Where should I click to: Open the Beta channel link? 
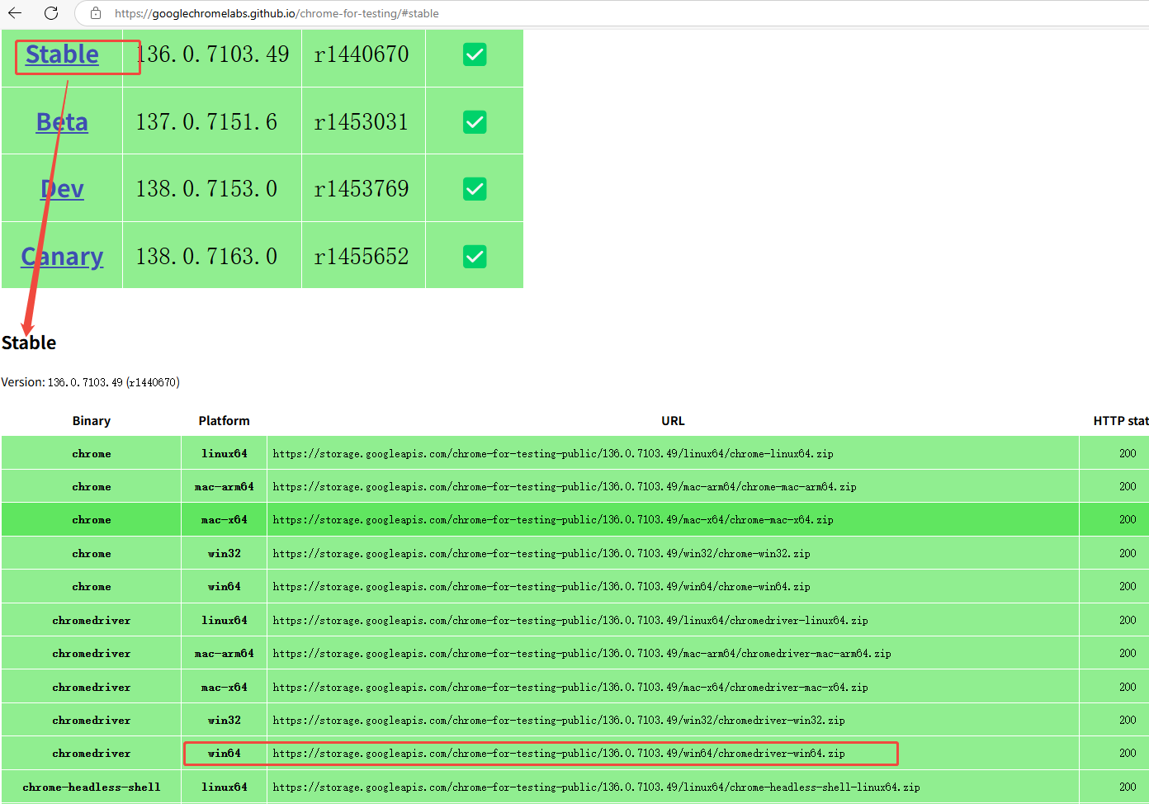(61, 121)
